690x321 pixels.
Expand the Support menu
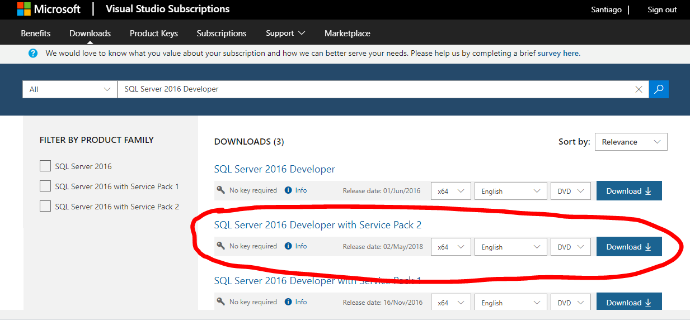[285, 33]
